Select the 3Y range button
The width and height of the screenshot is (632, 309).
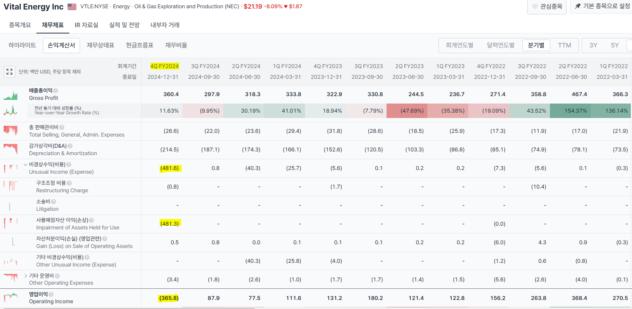[x=593, y=45]
